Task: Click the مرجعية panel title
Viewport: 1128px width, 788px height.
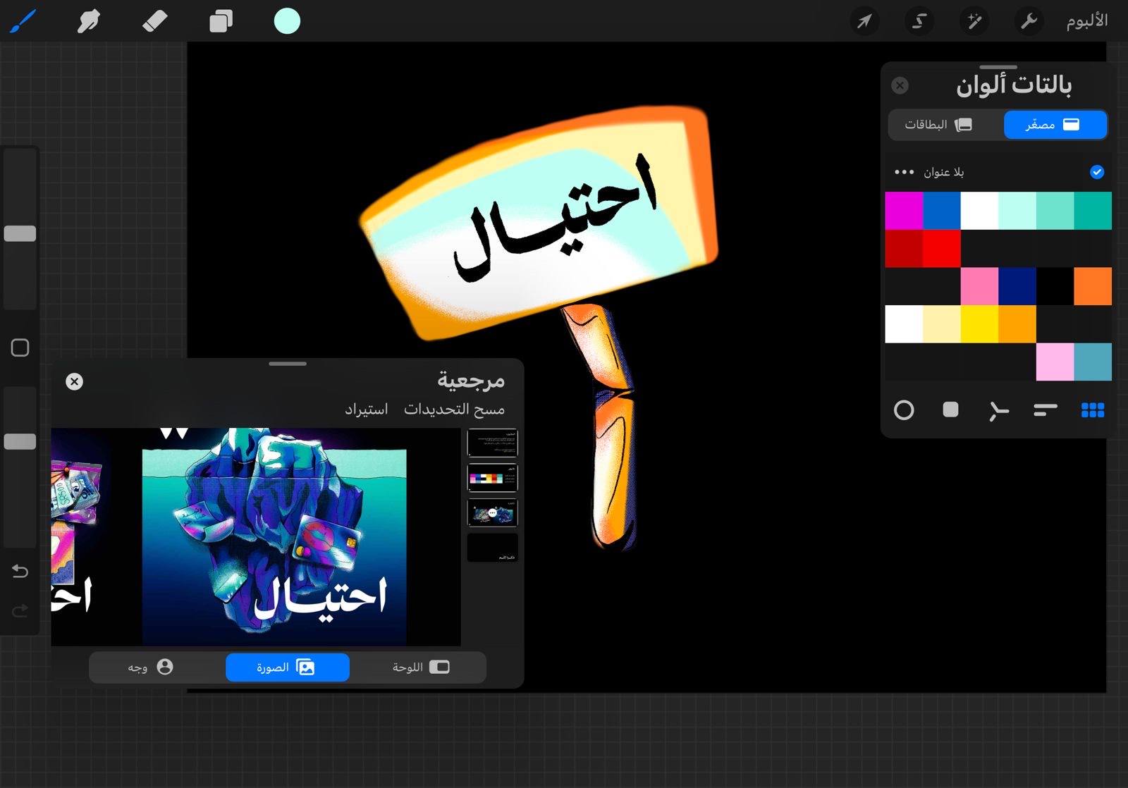Action: [471, 381]
